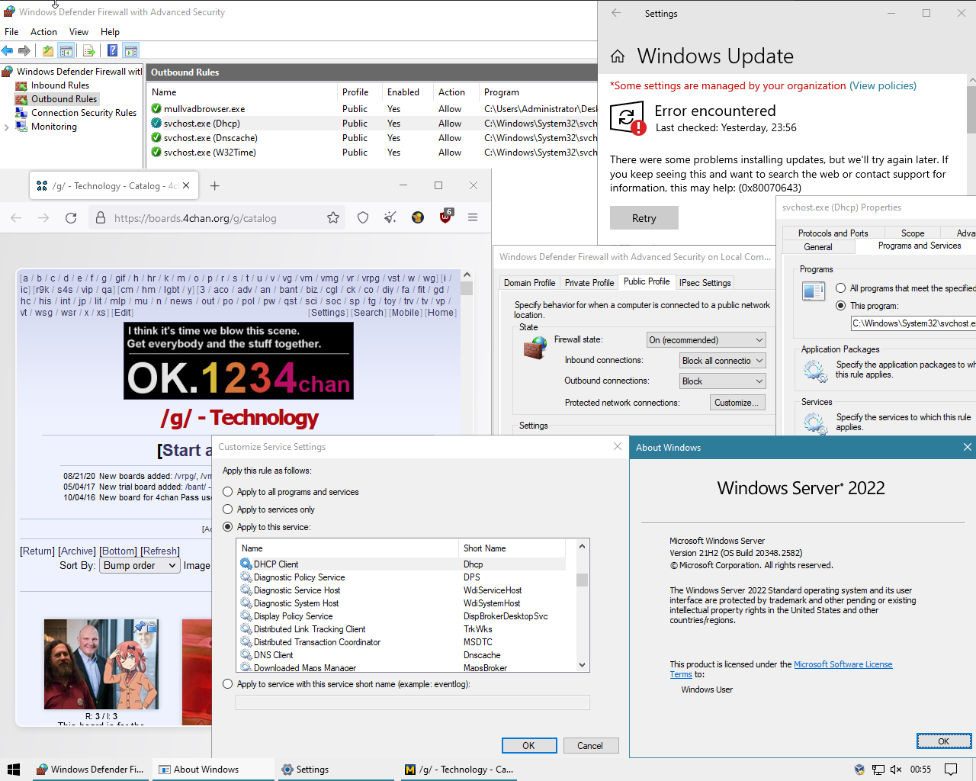Select 'Apply to service with this service short name'
Viewport: 976px width, 781px height.
pyautogui.click(x=228, y=684)
